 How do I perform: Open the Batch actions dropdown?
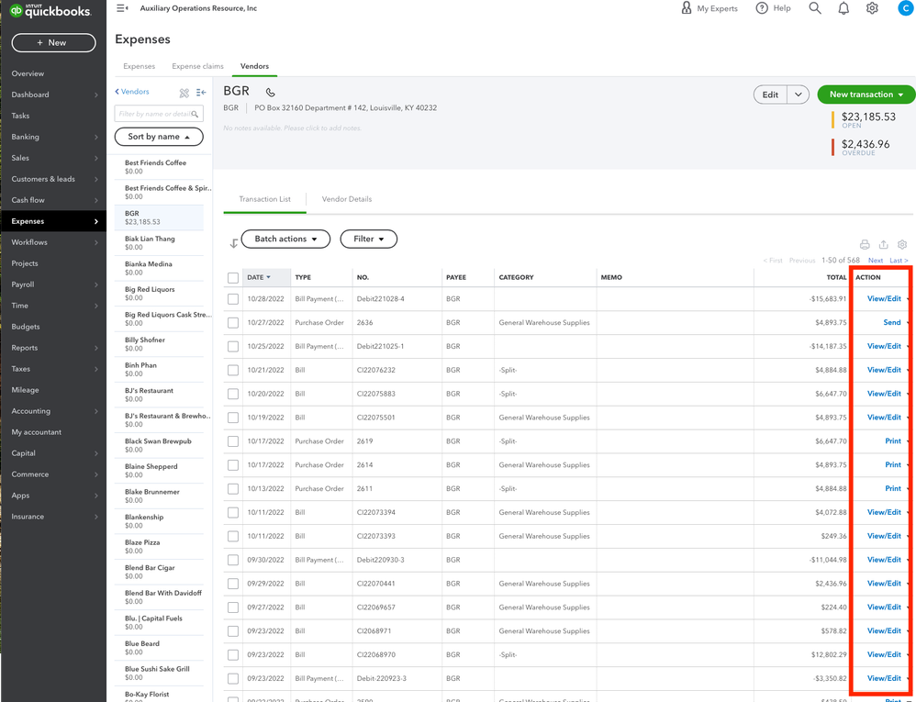pos(285,239)
